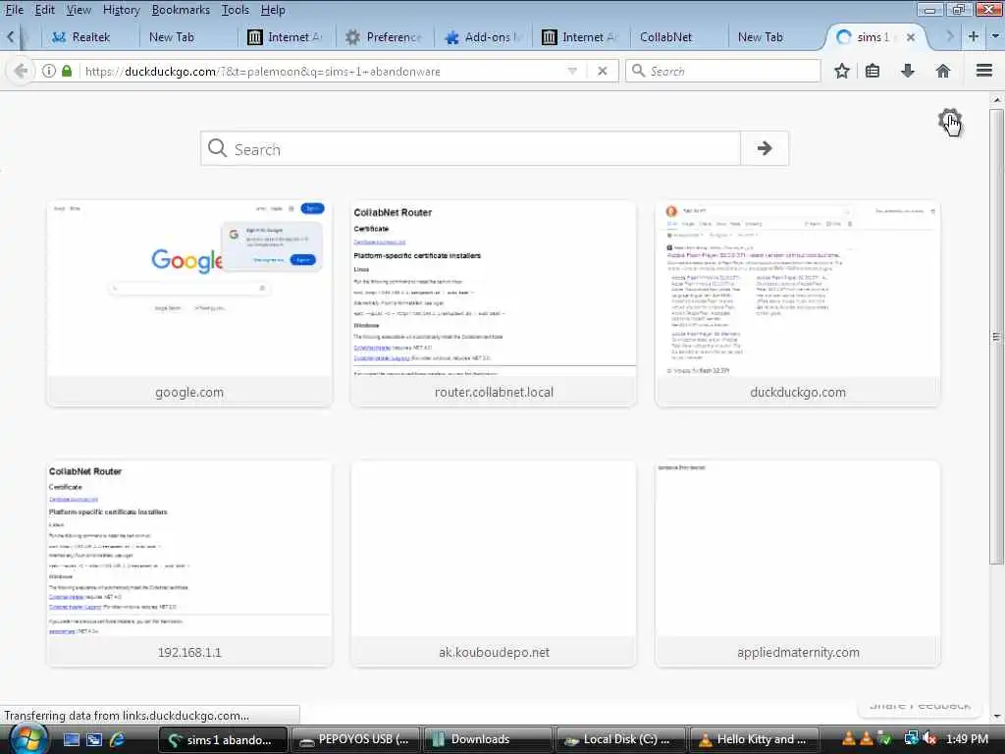Open the Help menu
This screenshot has height=754, width=1005.
pos(273,10)
